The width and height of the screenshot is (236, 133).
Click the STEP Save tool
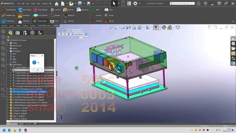click(x=24, y=21)
